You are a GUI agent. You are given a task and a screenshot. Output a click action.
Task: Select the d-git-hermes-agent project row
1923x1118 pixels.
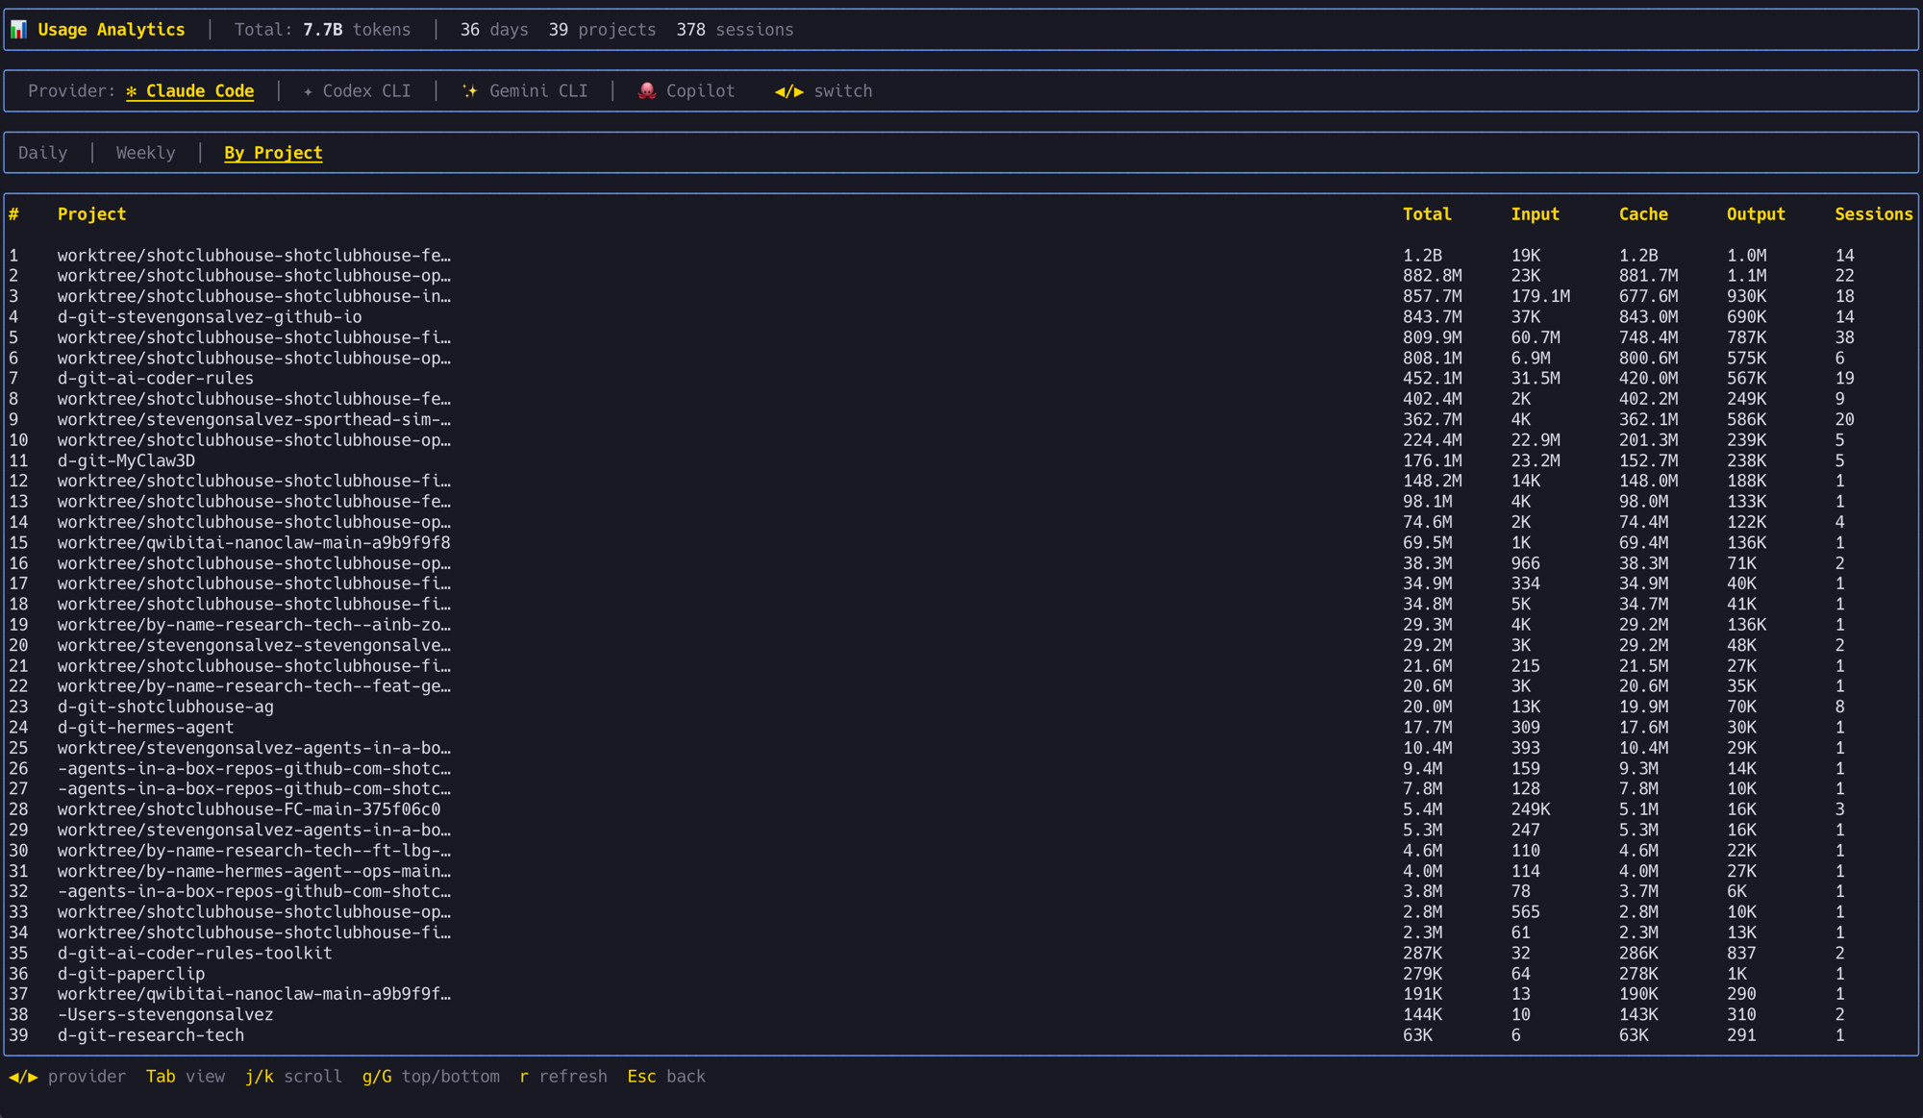coord(144,728)
